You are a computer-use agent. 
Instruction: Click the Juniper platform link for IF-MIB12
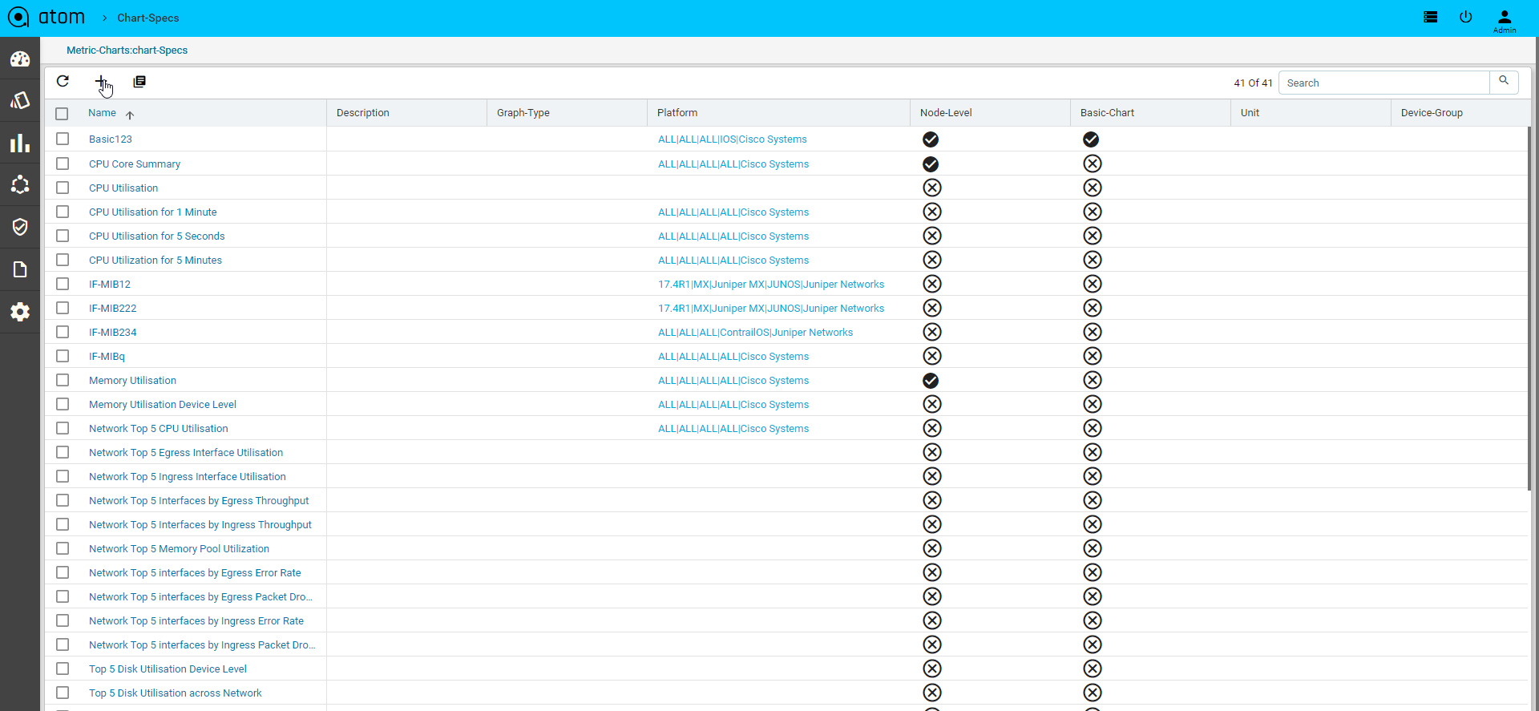tap(771, 284)
